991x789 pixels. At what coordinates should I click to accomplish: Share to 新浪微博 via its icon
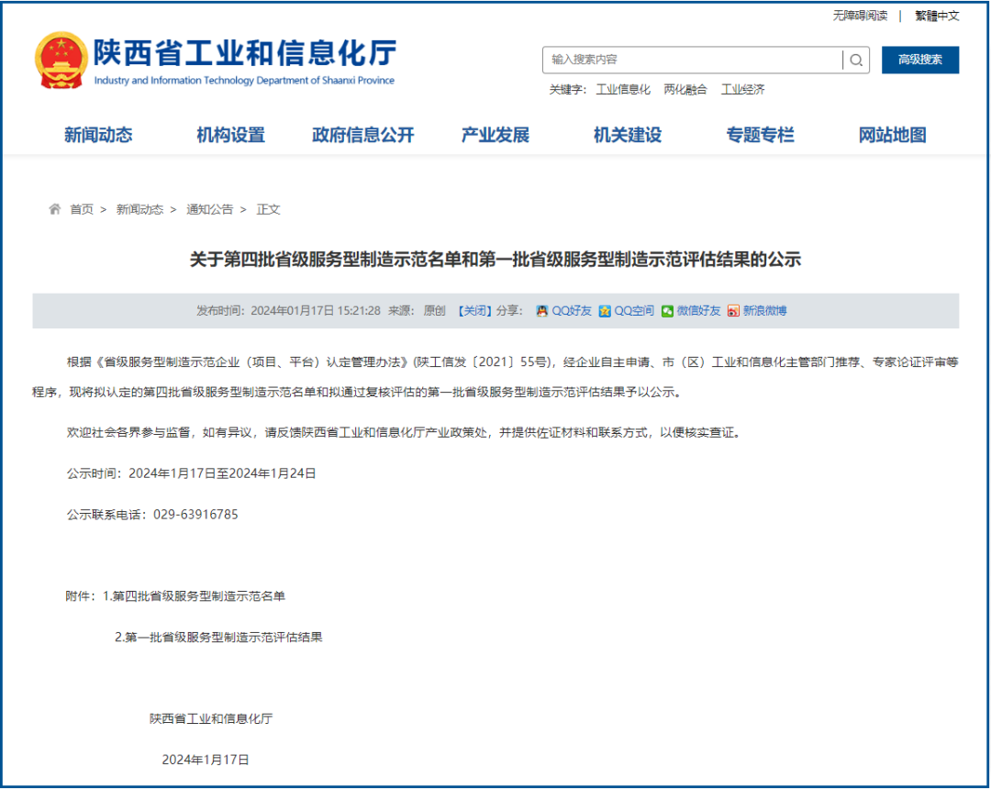coord(734,310)
